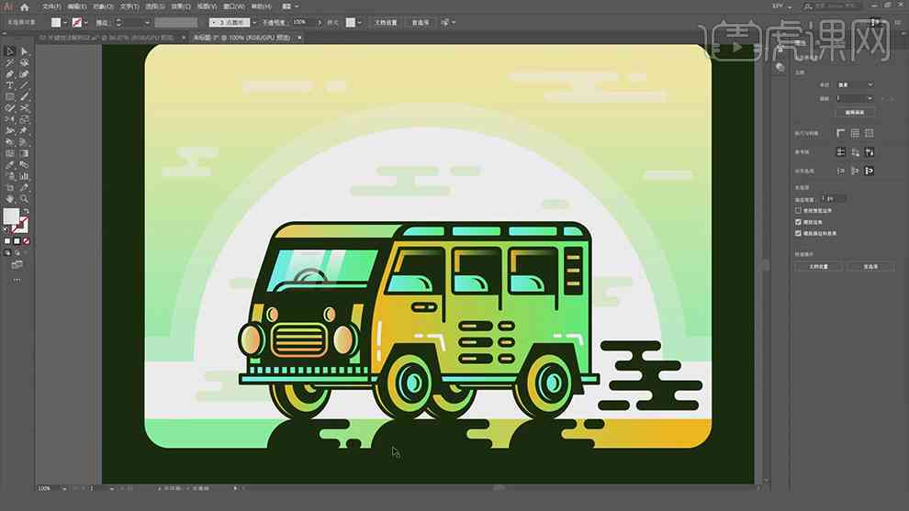This screenshot has height=511, width=909.
Task: Open the zoom level dropdown in status bar
Action: [64, 488]
